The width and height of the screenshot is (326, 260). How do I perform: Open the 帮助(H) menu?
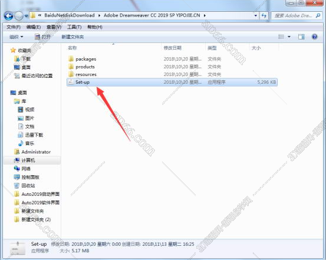coord(95,27)
